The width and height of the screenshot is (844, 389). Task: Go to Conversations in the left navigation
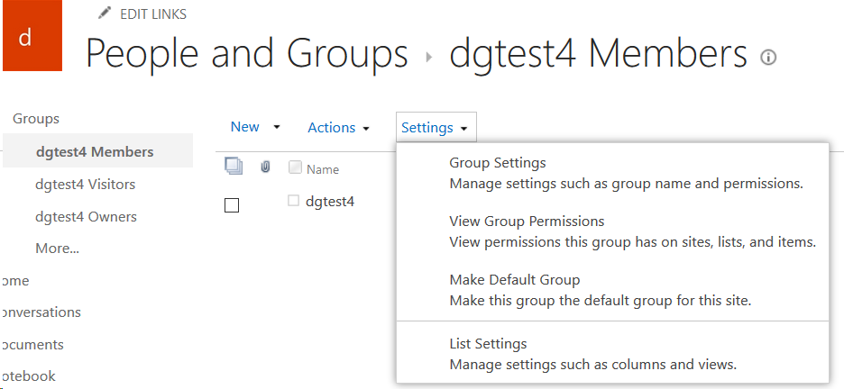pos(41,312)
